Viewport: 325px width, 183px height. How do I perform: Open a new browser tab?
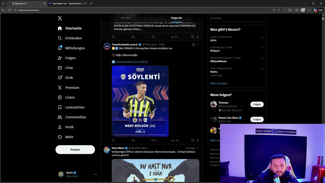coord(91,4)
